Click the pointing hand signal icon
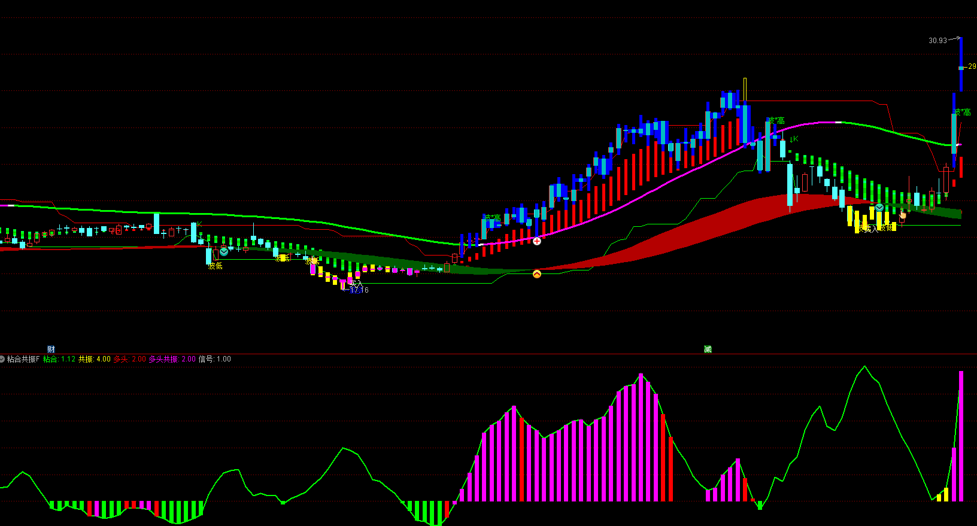977x526 pixels. (903, 214)
